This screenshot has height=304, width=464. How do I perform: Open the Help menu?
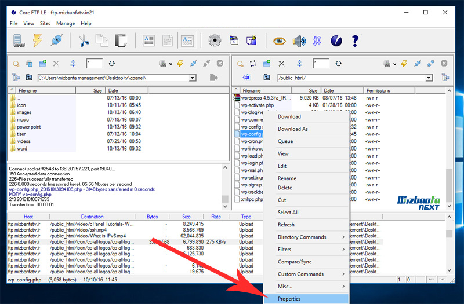(x=86, y=23)
